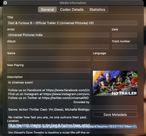Click the empty Album field
The image size is (146, 136).
tap(58, 47)
